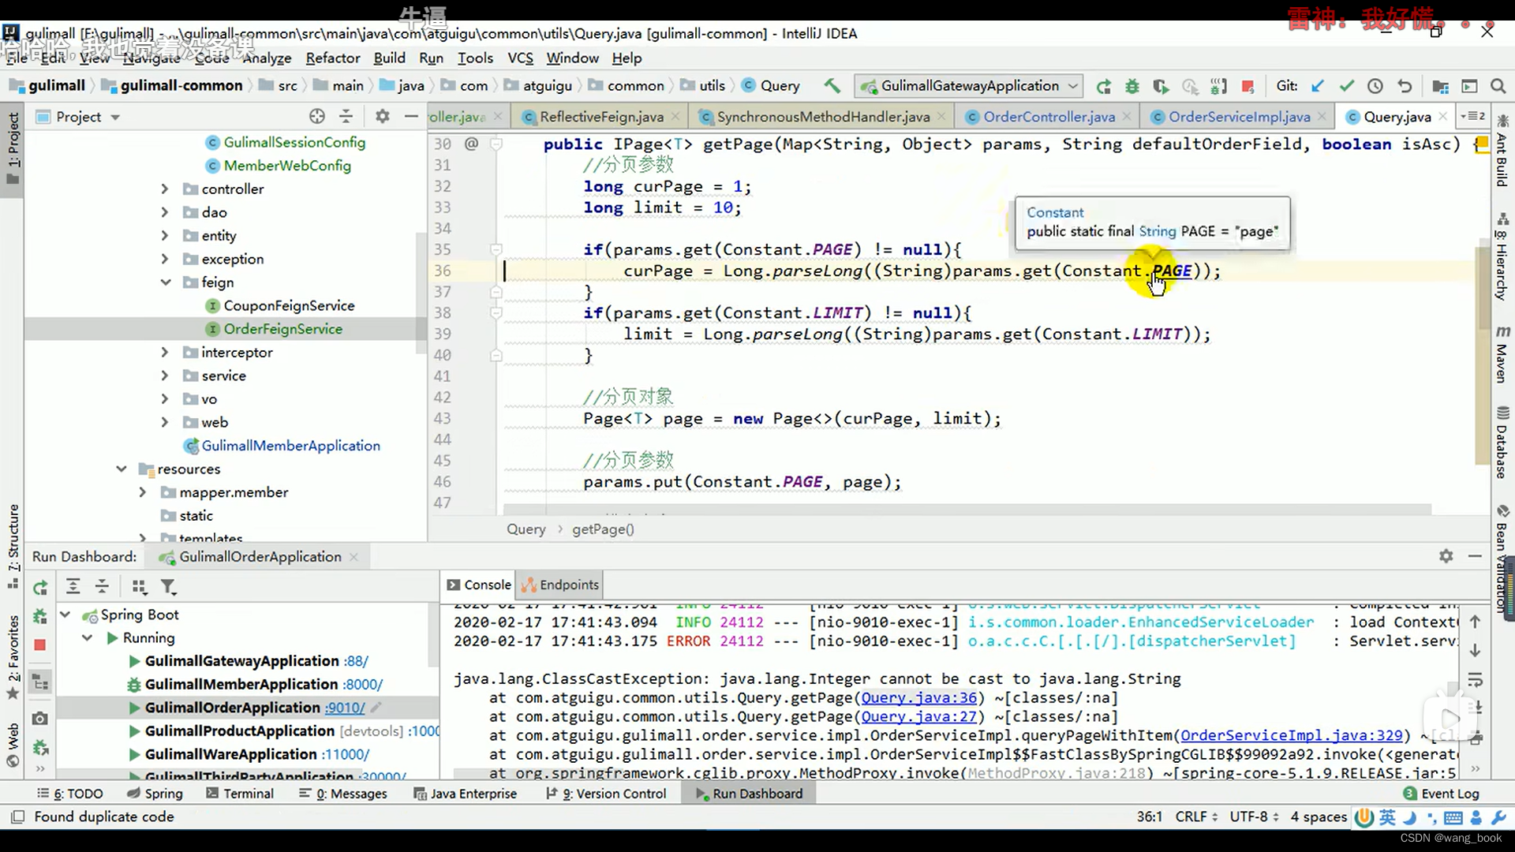Viewport: 1515px width, 852px height.
Task: Open the Refactor menu
Action: [x=332, y=58]
